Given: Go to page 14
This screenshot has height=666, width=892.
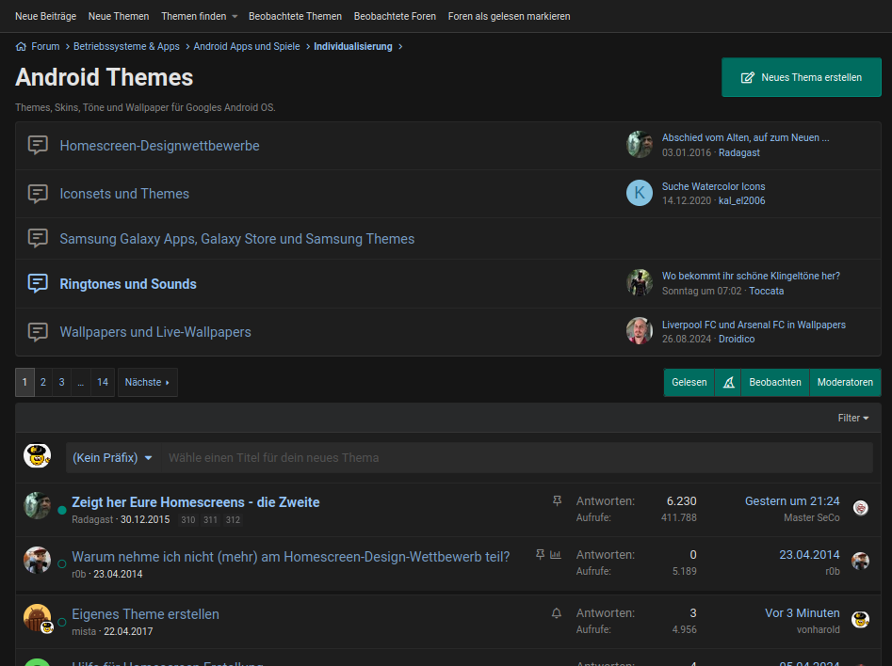Looking at the screenshot, I should pyautogui.click(x=103, y=383).
